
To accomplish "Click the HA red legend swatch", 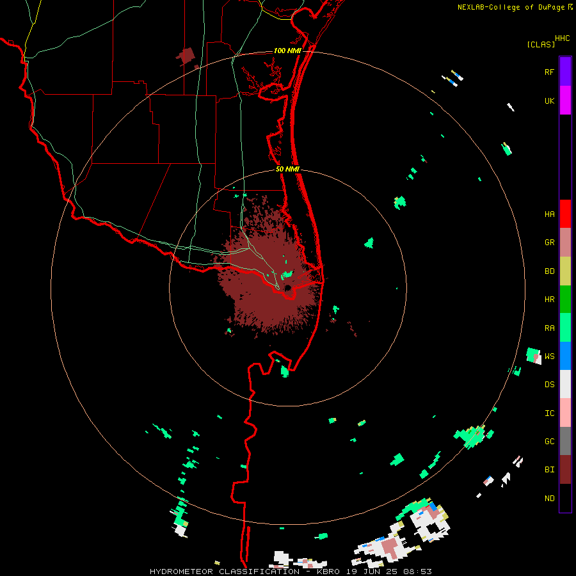I will point(565,214).
